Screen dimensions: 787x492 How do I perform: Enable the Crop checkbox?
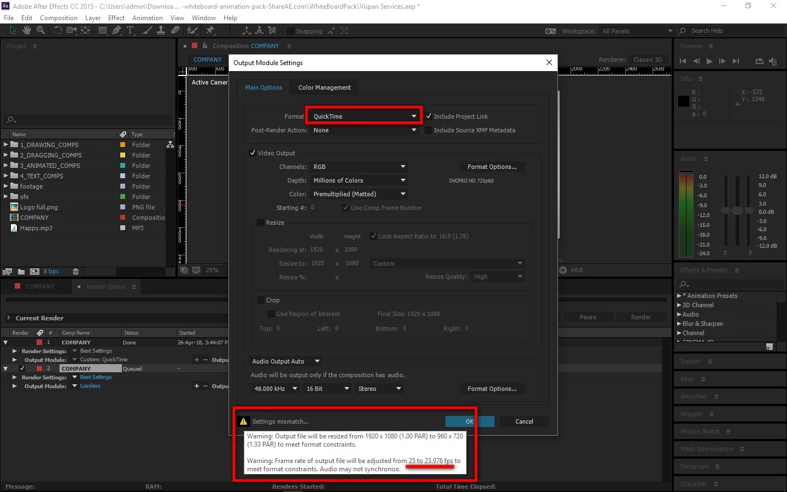[261, 300]
